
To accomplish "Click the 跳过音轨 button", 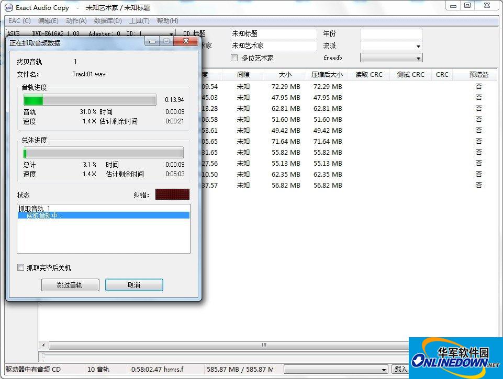I will 70,285.
